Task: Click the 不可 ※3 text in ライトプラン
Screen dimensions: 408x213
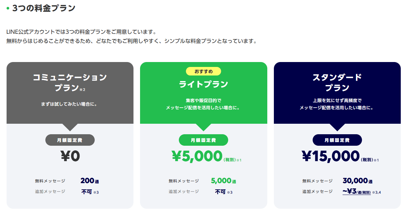Action: pos(224,192)
